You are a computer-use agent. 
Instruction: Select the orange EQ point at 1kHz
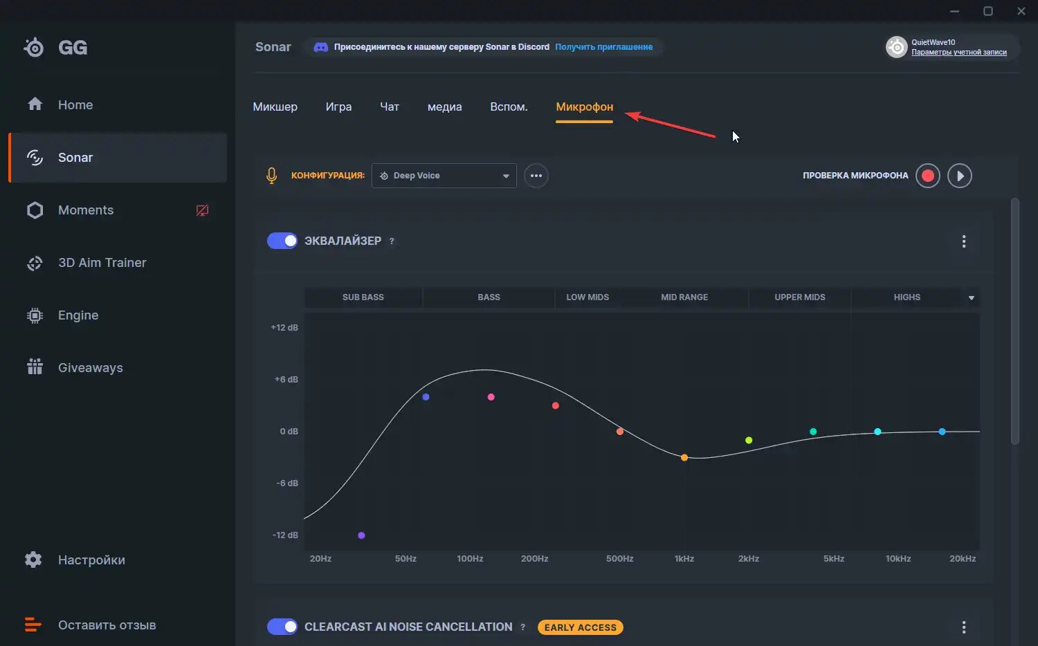pos(684,457)
